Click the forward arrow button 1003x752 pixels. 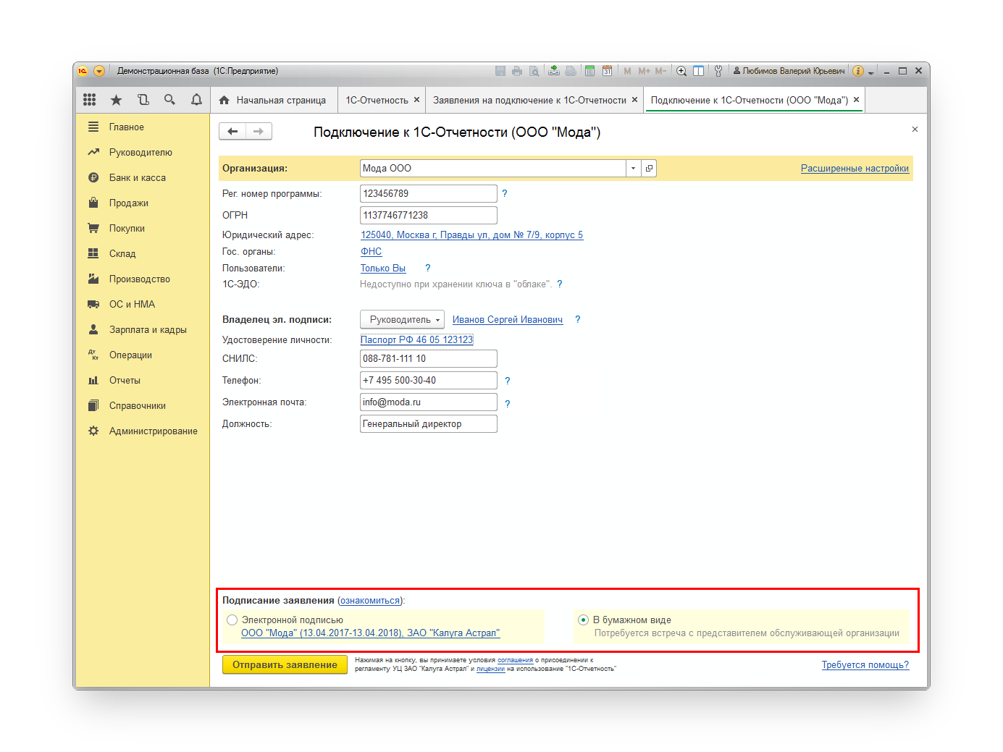click(259, 131)
